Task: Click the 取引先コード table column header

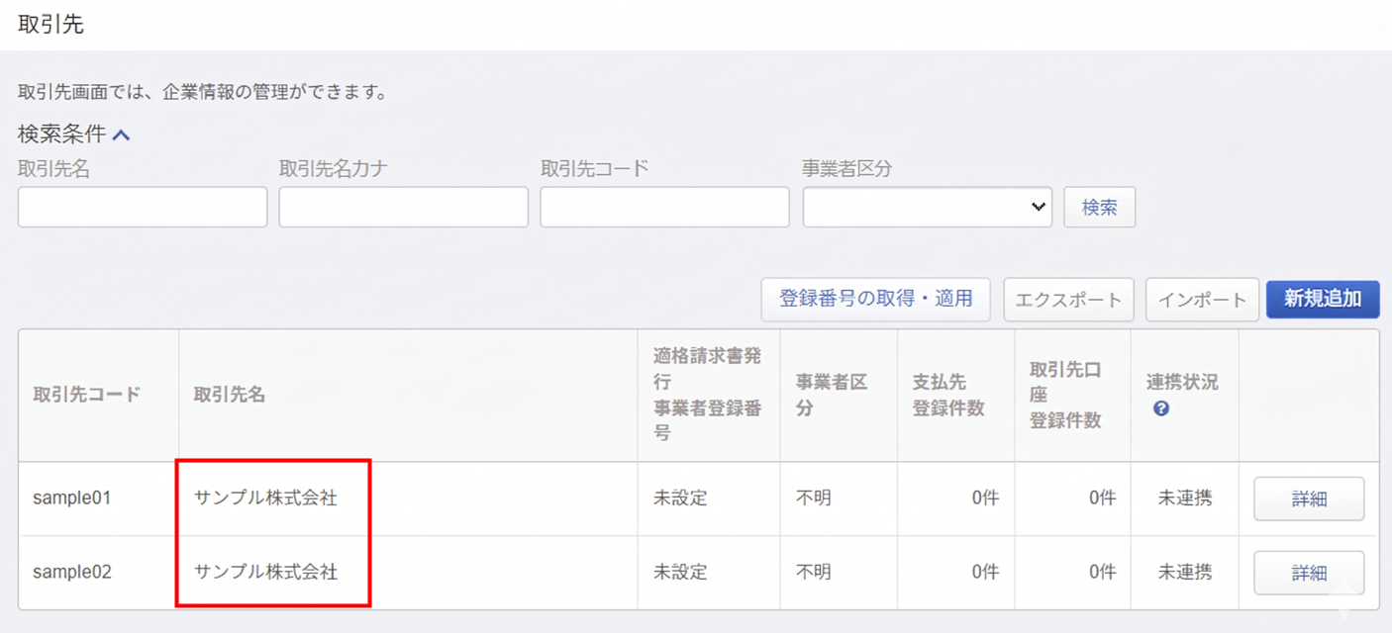Action: (x=87, y=395)
